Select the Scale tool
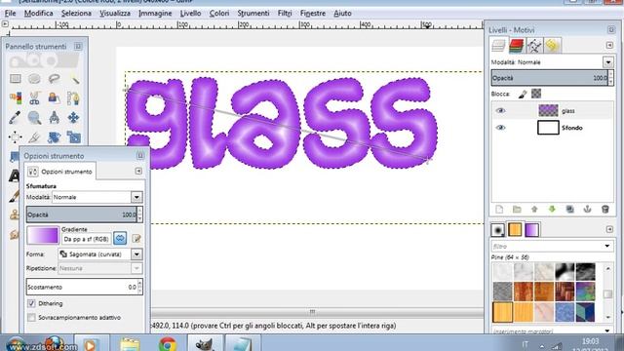This screenshot has width=624, height=351. 74,136
